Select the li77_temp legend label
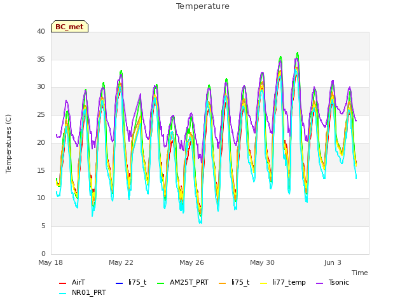 [x=289, y=282]
